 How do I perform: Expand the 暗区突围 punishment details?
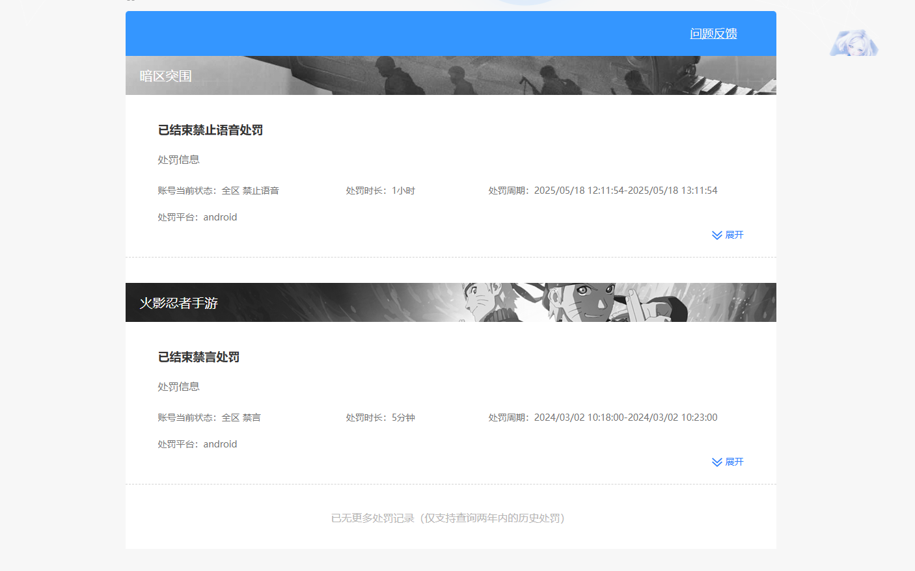click(x=728, y=235)
